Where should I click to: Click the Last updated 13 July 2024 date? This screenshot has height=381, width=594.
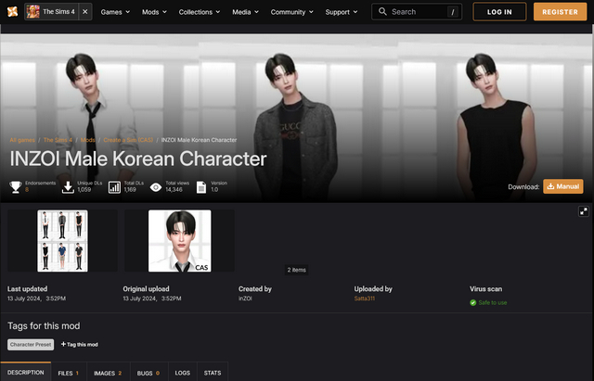pos(37,298)
